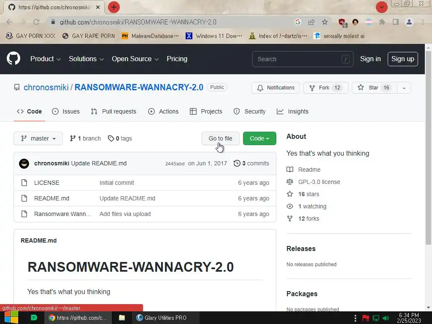This screenshot has width=432, height=324.
Task: Open the RANSOMWARE-WANNACRY-2.0 repository title link
Action: click(x=139, y=87)
